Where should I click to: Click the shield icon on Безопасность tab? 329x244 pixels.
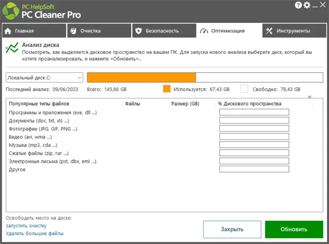pos(139,31)
